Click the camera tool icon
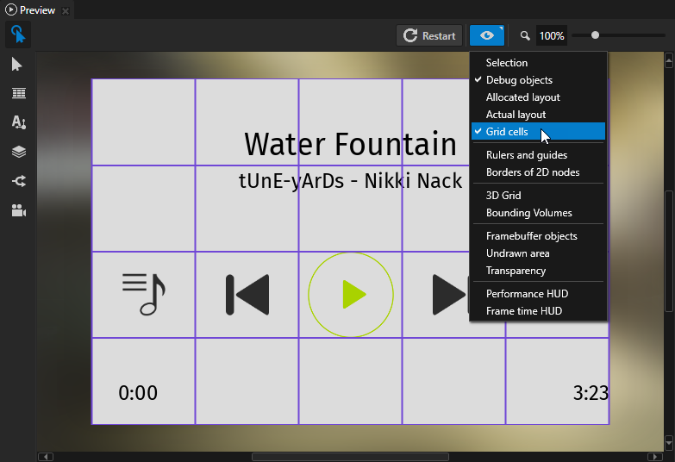Image resolution: width=675 pixels, height=462 pixels. tap(18, 210)
